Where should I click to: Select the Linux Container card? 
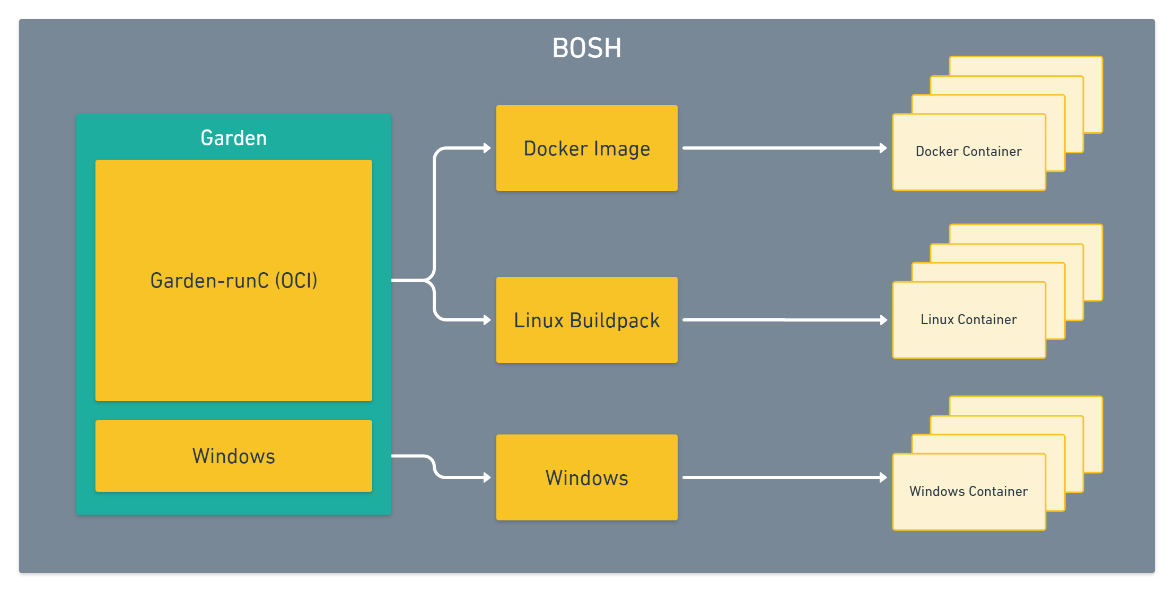[x=969, y=320]
